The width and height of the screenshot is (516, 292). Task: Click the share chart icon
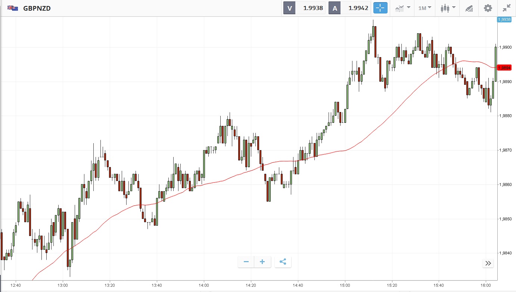click(283, 262)
